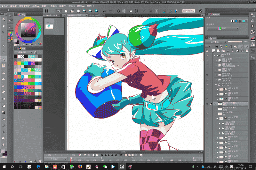The image size is (256, 170).
Task: Toggle visibility of folder C layer :9
Action: [x=207, y=80]
